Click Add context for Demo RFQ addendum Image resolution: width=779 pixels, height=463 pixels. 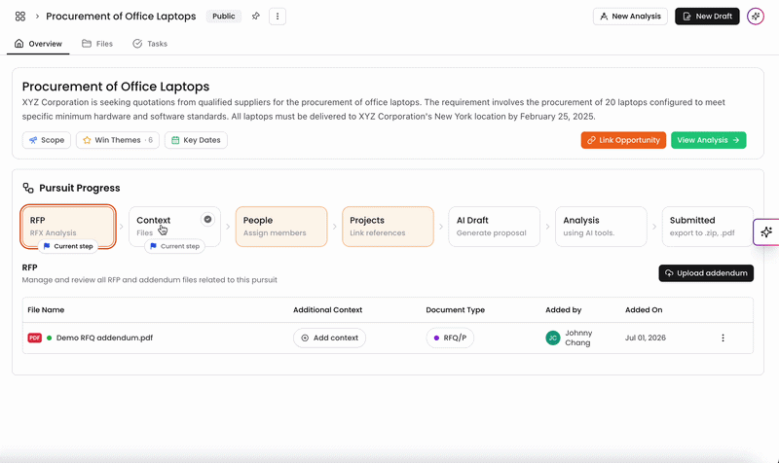[329, 338]
